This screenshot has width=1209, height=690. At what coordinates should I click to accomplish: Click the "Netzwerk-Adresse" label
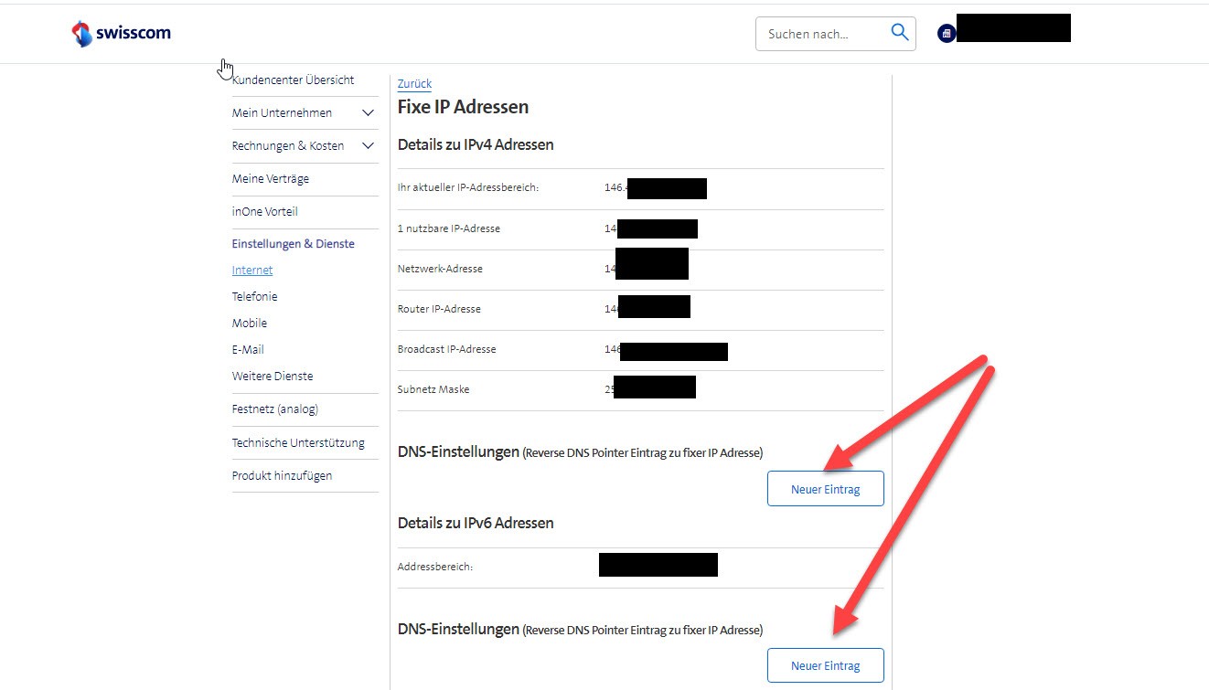coord(440,269)
